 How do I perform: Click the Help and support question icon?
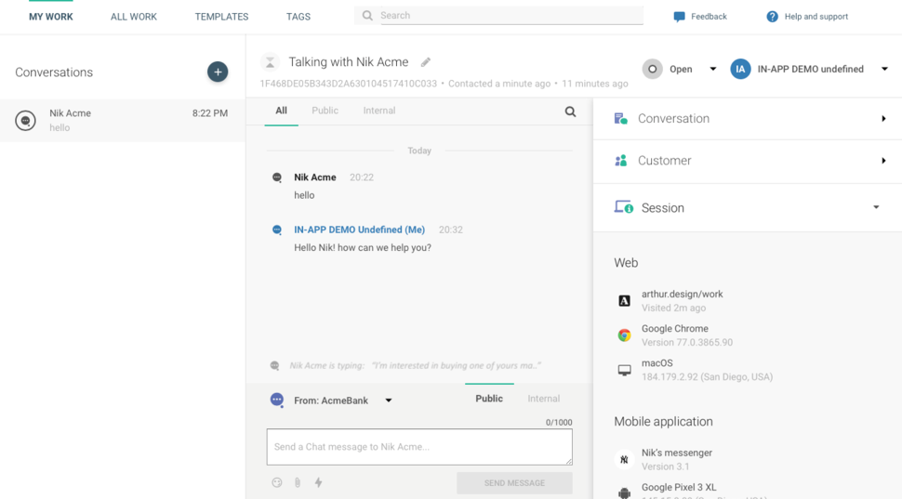coord(772,17)
